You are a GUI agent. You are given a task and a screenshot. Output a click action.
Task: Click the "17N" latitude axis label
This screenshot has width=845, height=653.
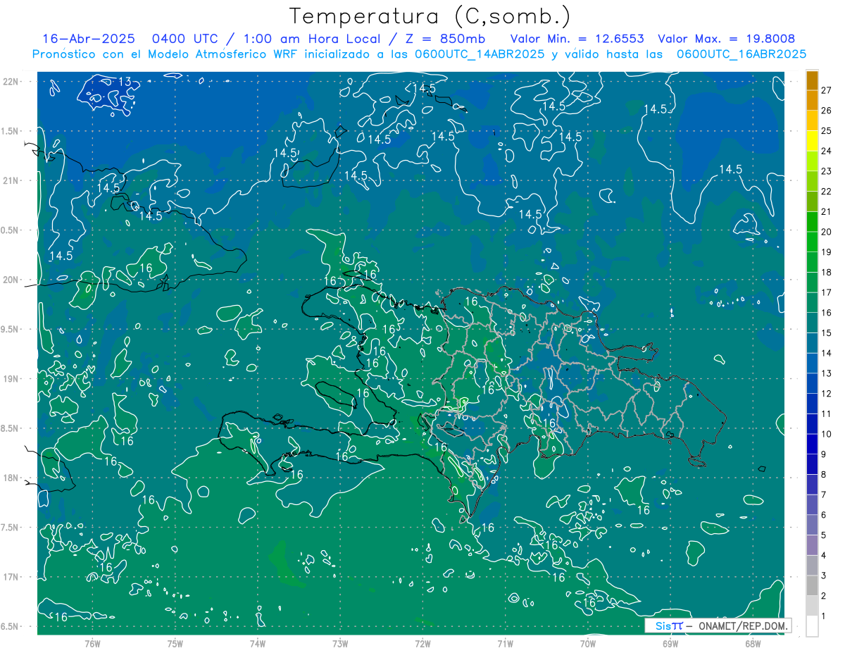coord(11,578)
